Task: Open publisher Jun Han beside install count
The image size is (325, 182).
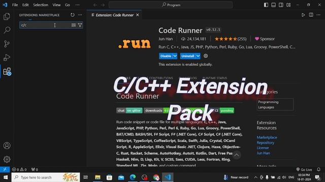Action: point(166,39)
